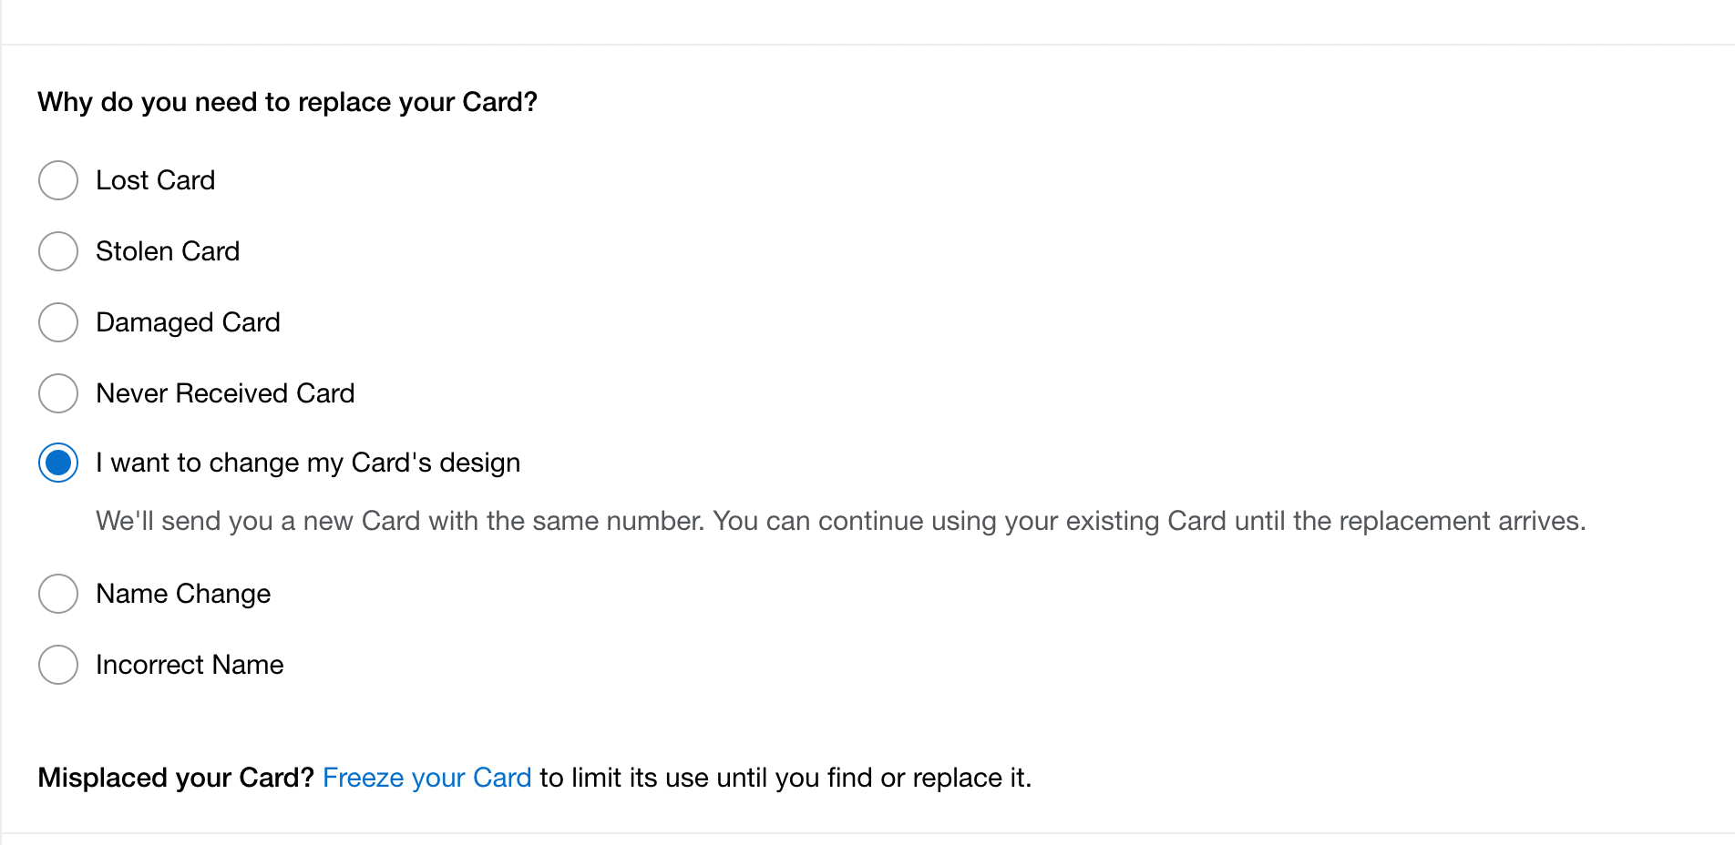Click the "Stolen Card" label text
This screenshot has height=845, width=1735.
168,251
